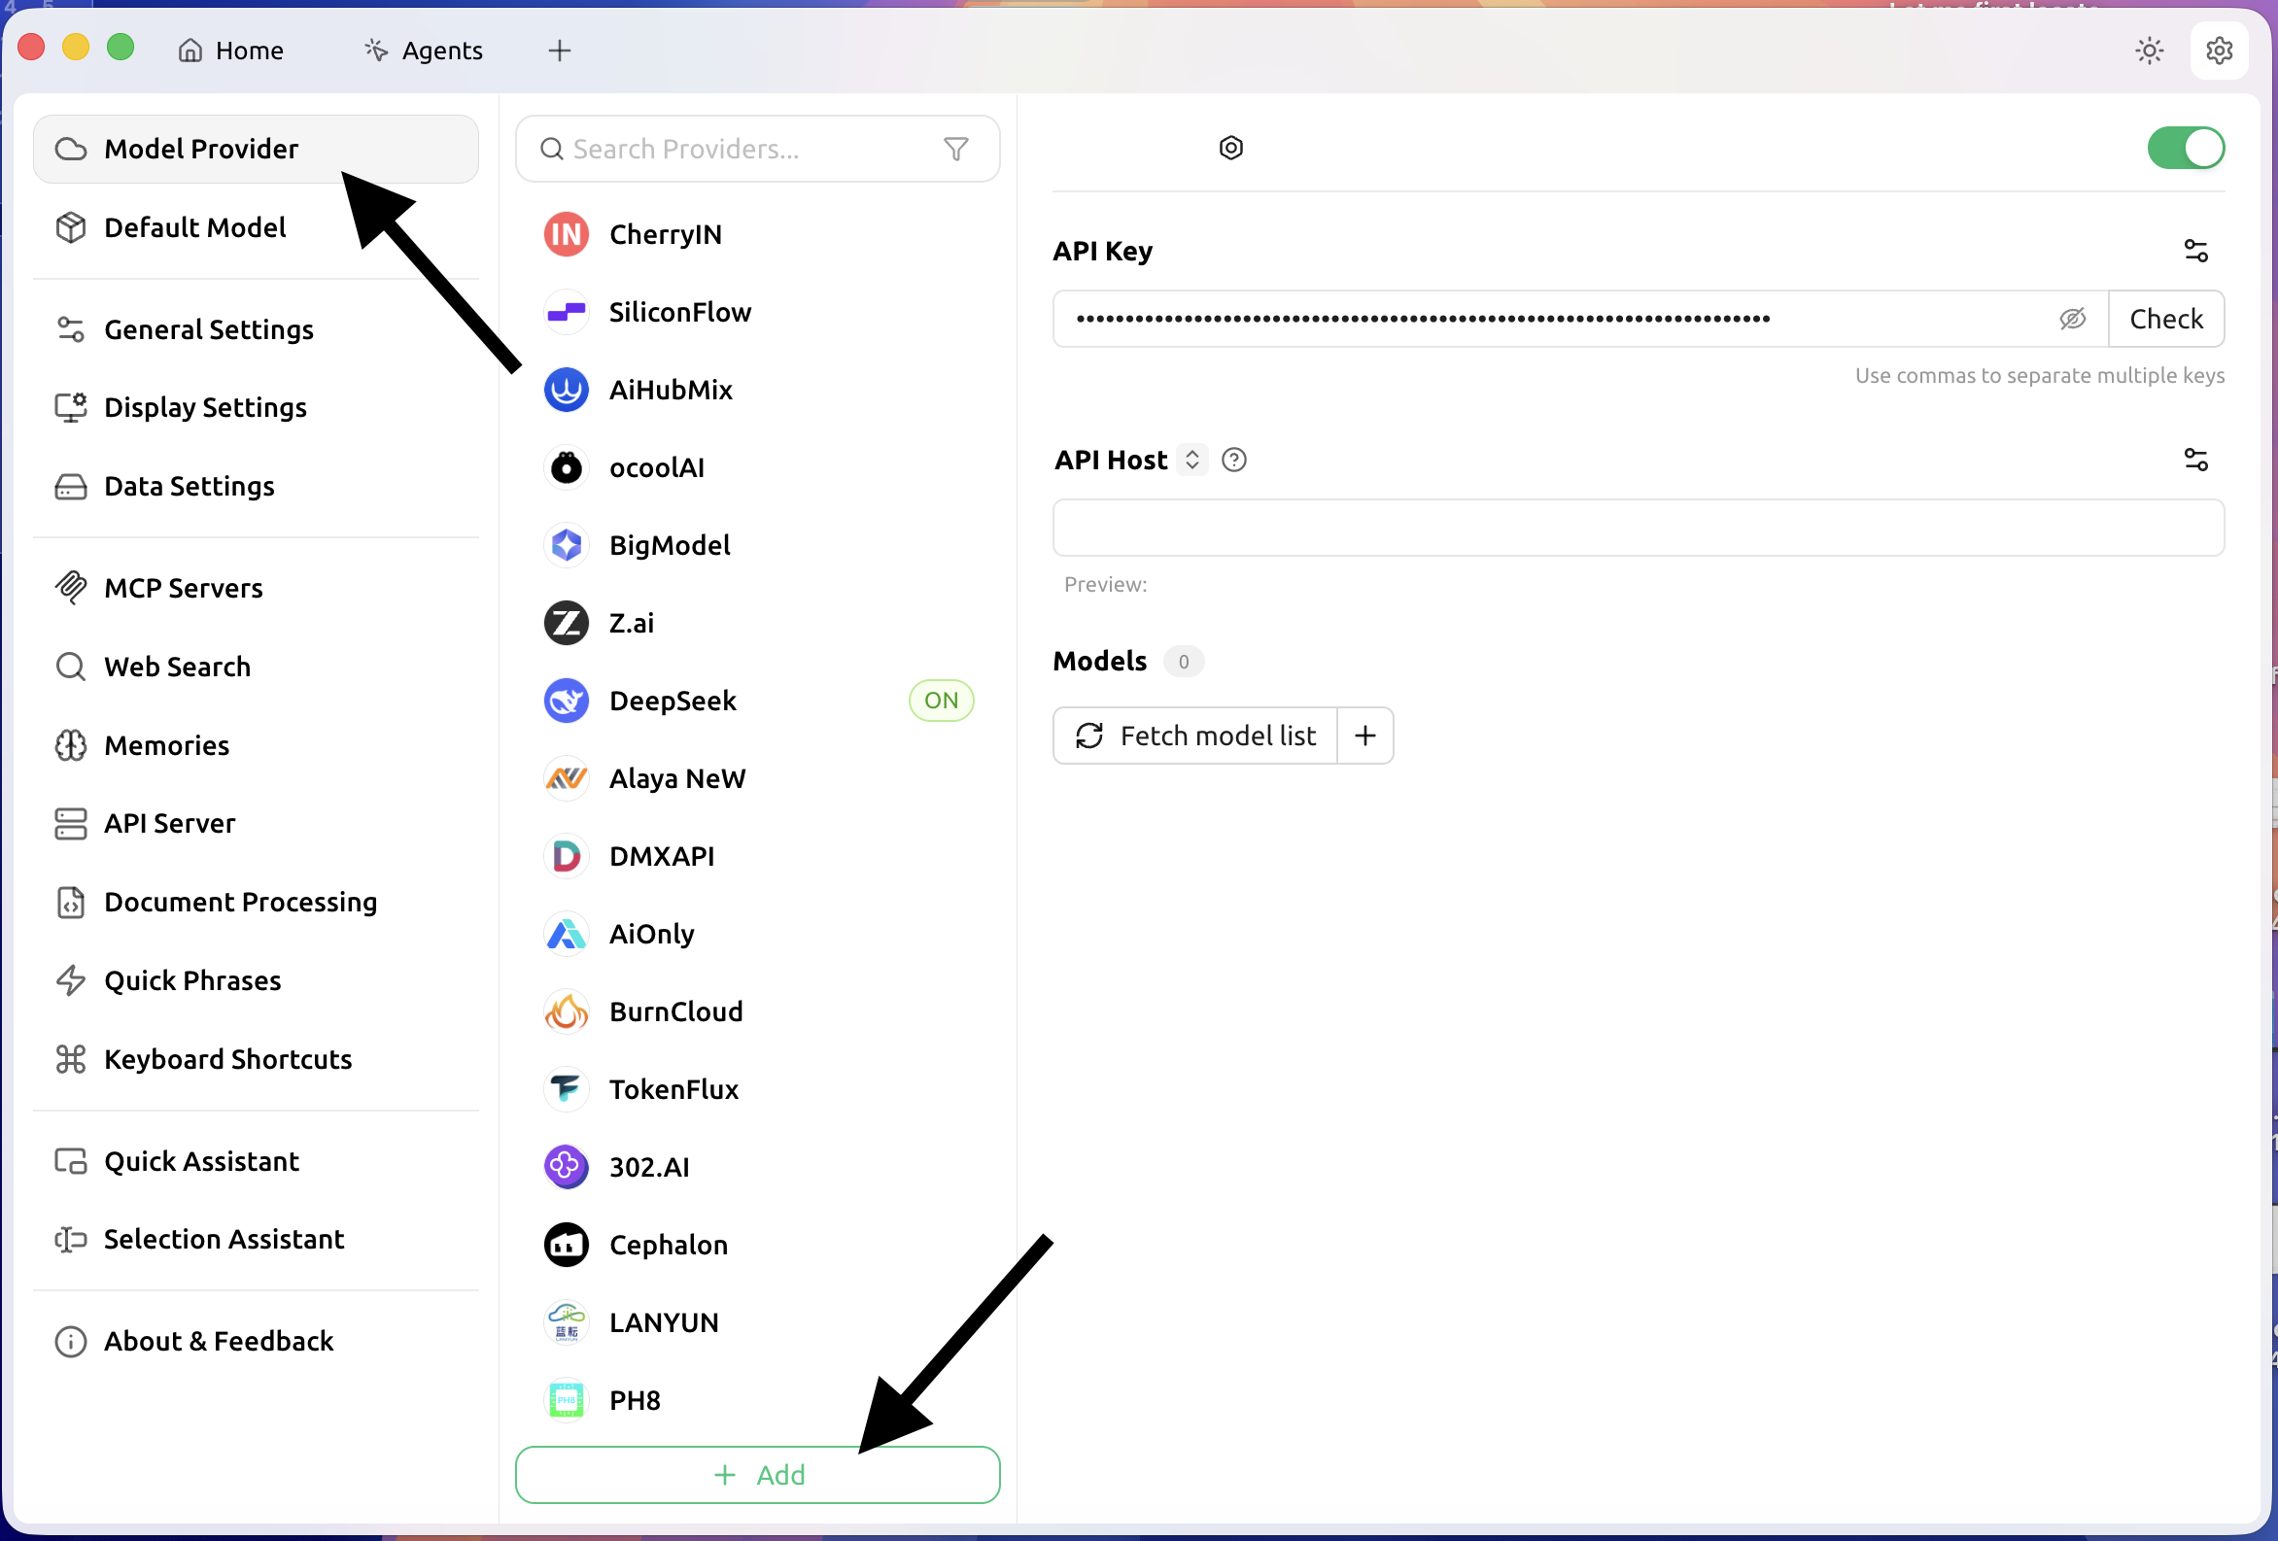2278x1541 pixels.
Task: Open settings via top-right gear icon
Action: 2218,51
